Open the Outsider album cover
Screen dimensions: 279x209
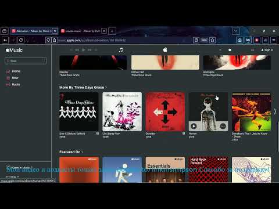pos(165,111)
